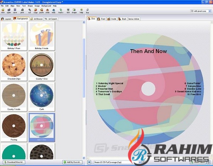
Task: Choose the Country 1 Inside background
Action: point(14,97)
